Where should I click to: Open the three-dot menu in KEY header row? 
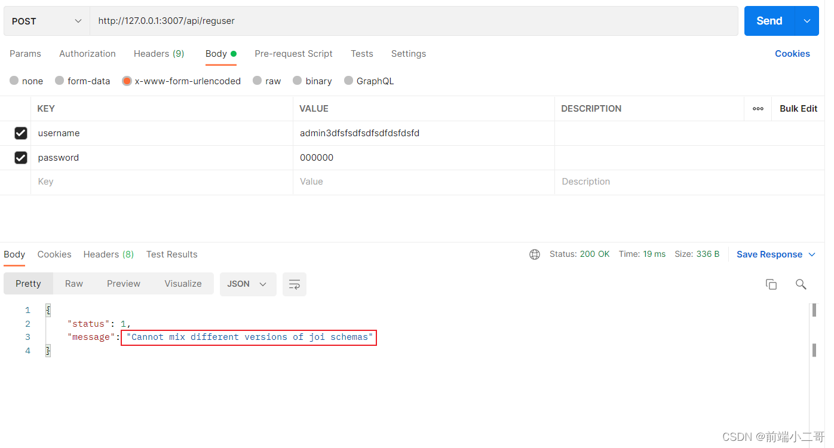pyautogui.click(x=758, y=108)
